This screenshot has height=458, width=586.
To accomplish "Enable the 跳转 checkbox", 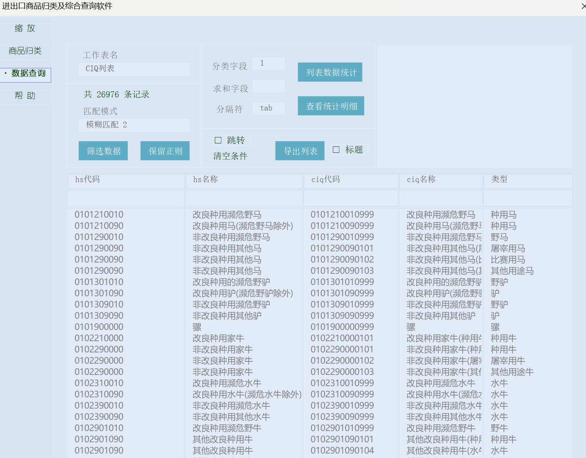I will tap(218, 140).
